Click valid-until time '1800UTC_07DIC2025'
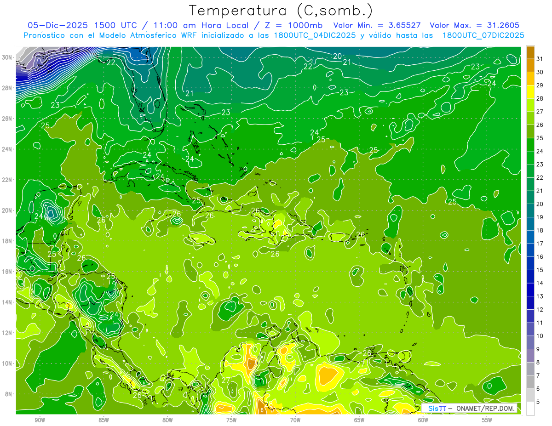 [483, 35]
